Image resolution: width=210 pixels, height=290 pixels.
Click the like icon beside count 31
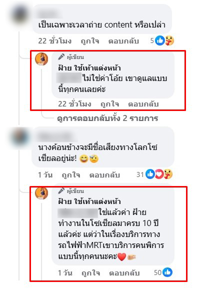(150, 174)
